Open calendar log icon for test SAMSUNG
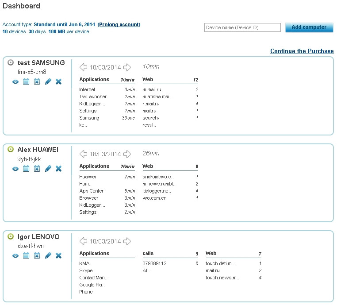Image resolution: width=337 pixels, height=305 pixels. click(26, 82)
